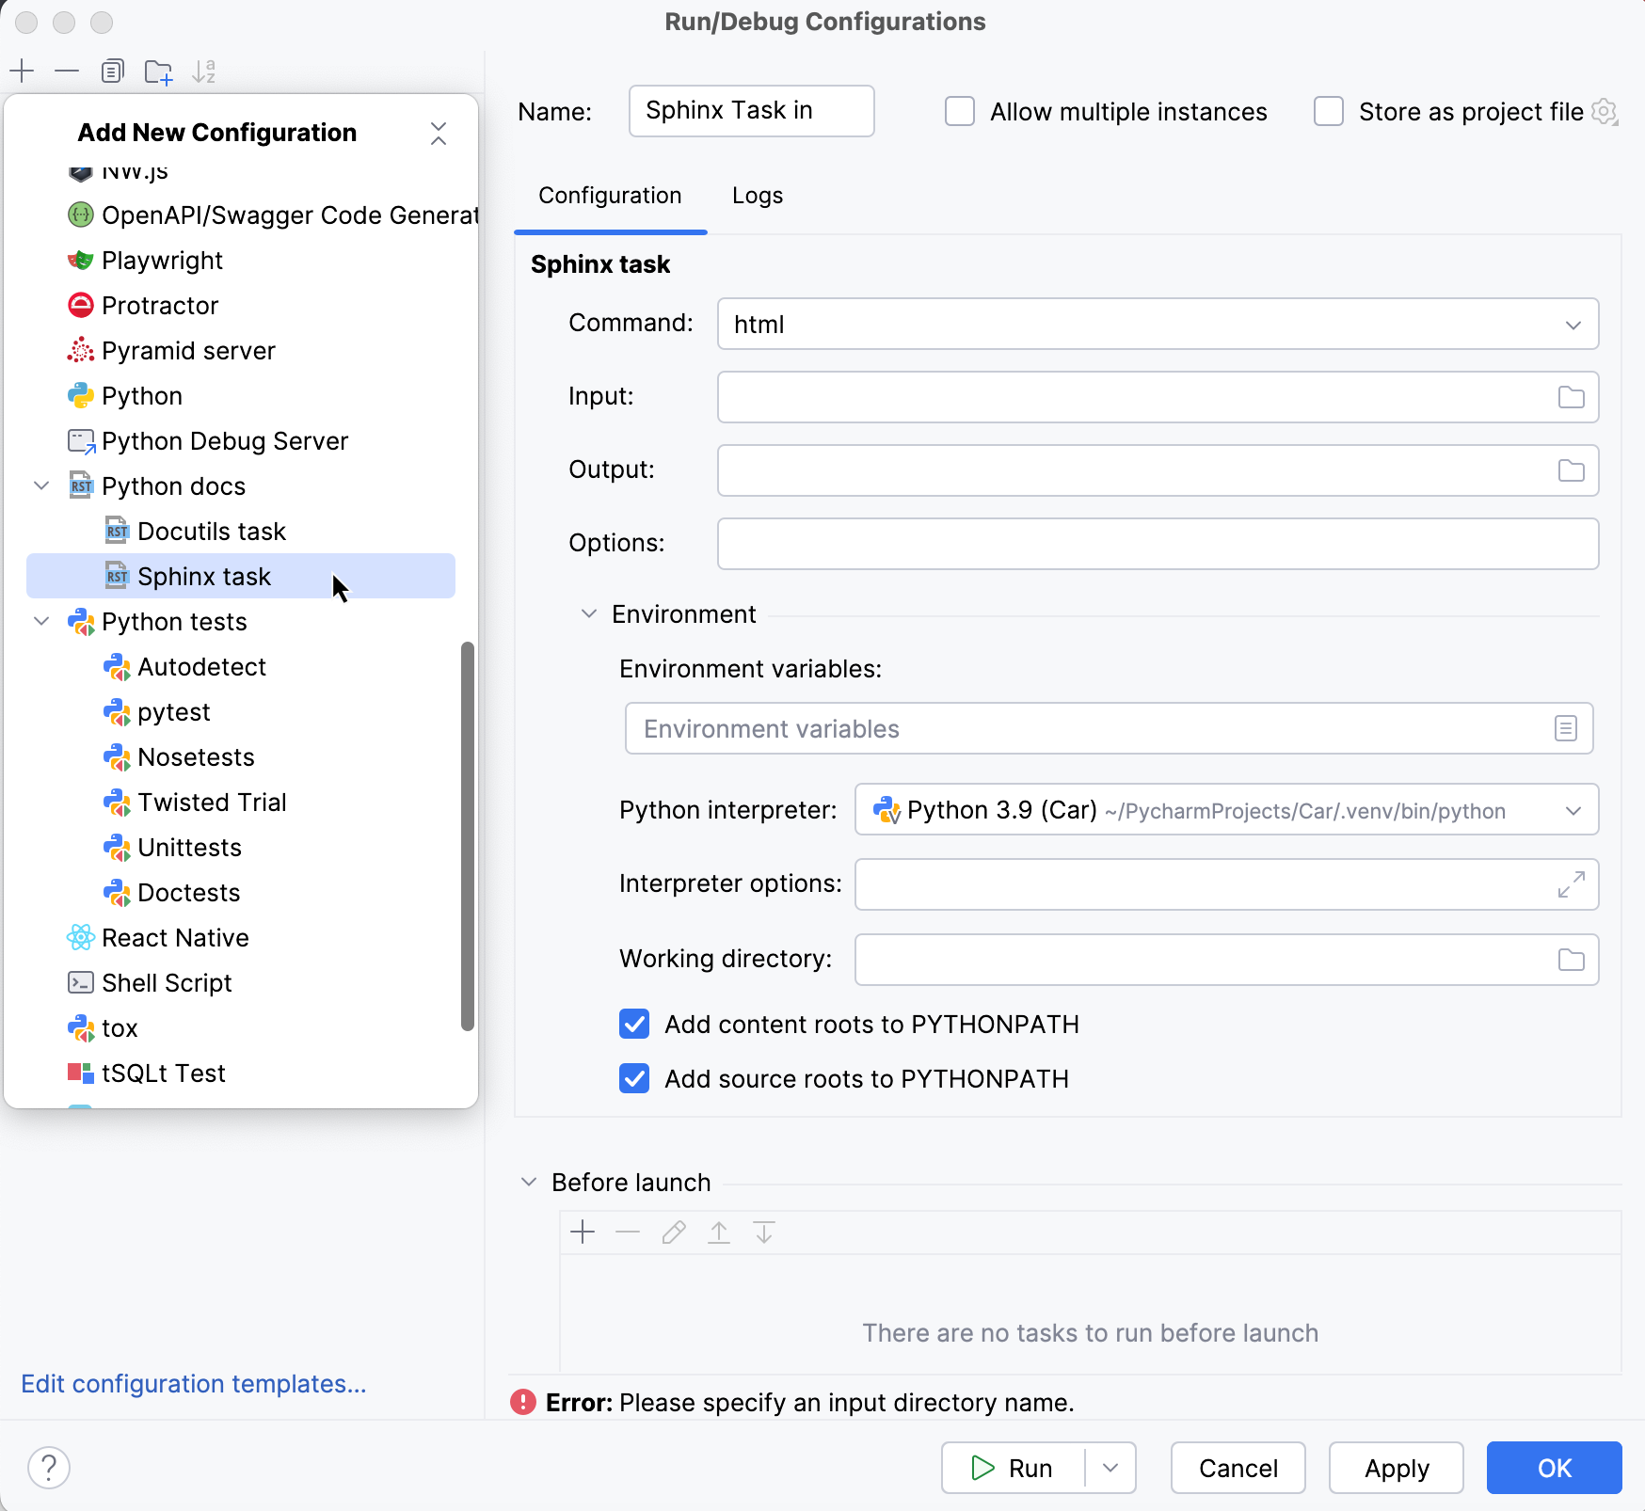Open help via the question mark icon

coord(49,1467)
